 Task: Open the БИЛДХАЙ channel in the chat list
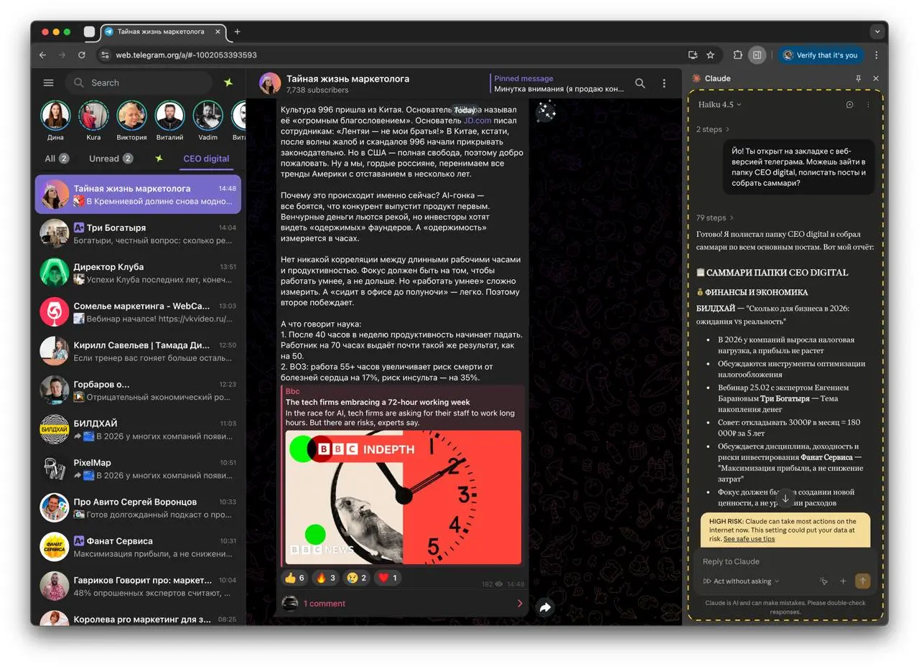138,429
